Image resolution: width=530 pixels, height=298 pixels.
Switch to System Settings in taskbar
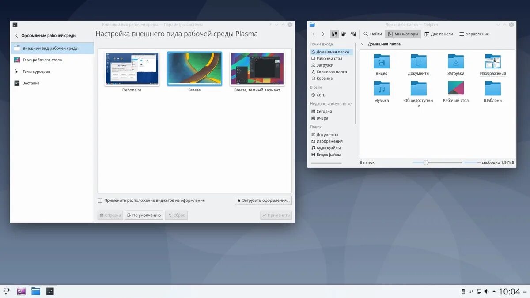click(x=50, y=291)
